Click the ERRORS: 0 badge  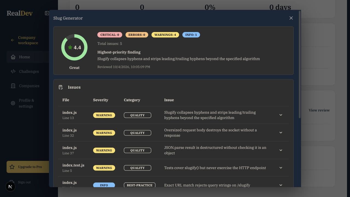click(137, 35)
